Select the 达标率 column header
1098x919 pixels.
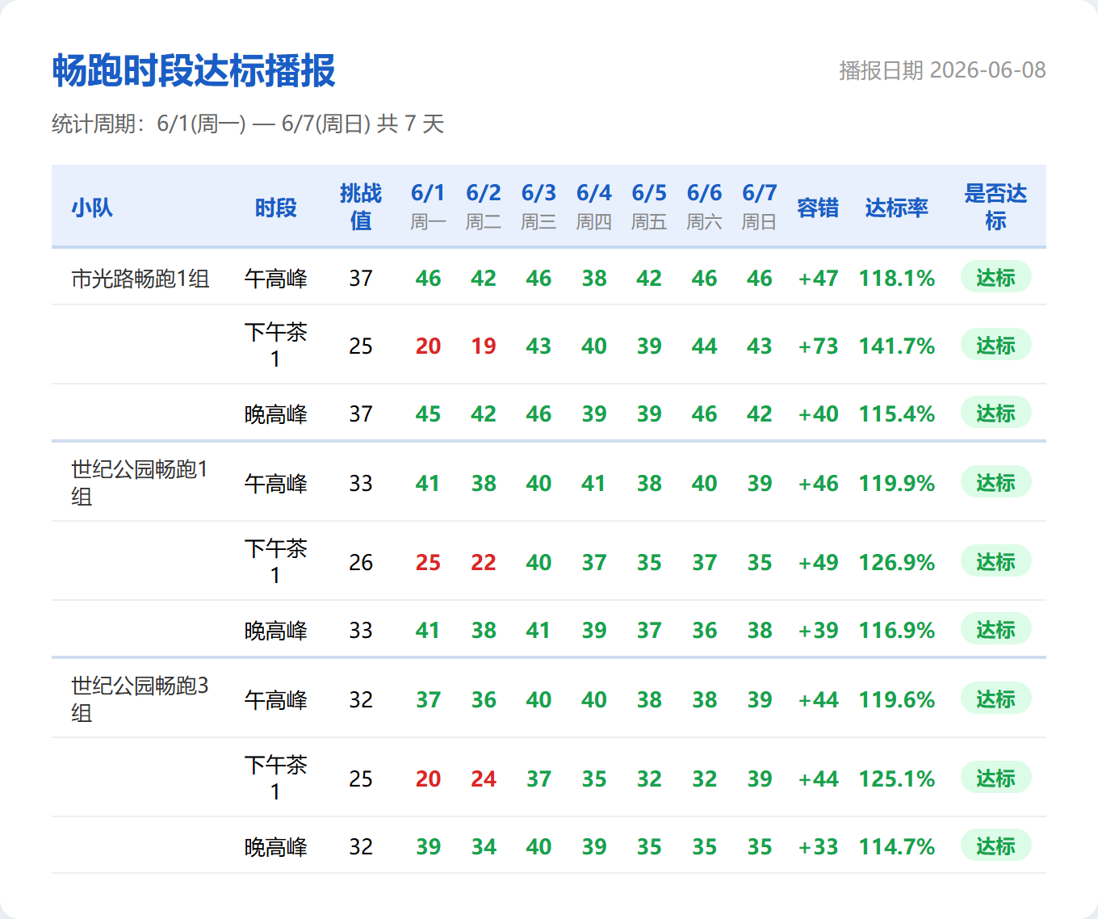click(x=897, y=208)
